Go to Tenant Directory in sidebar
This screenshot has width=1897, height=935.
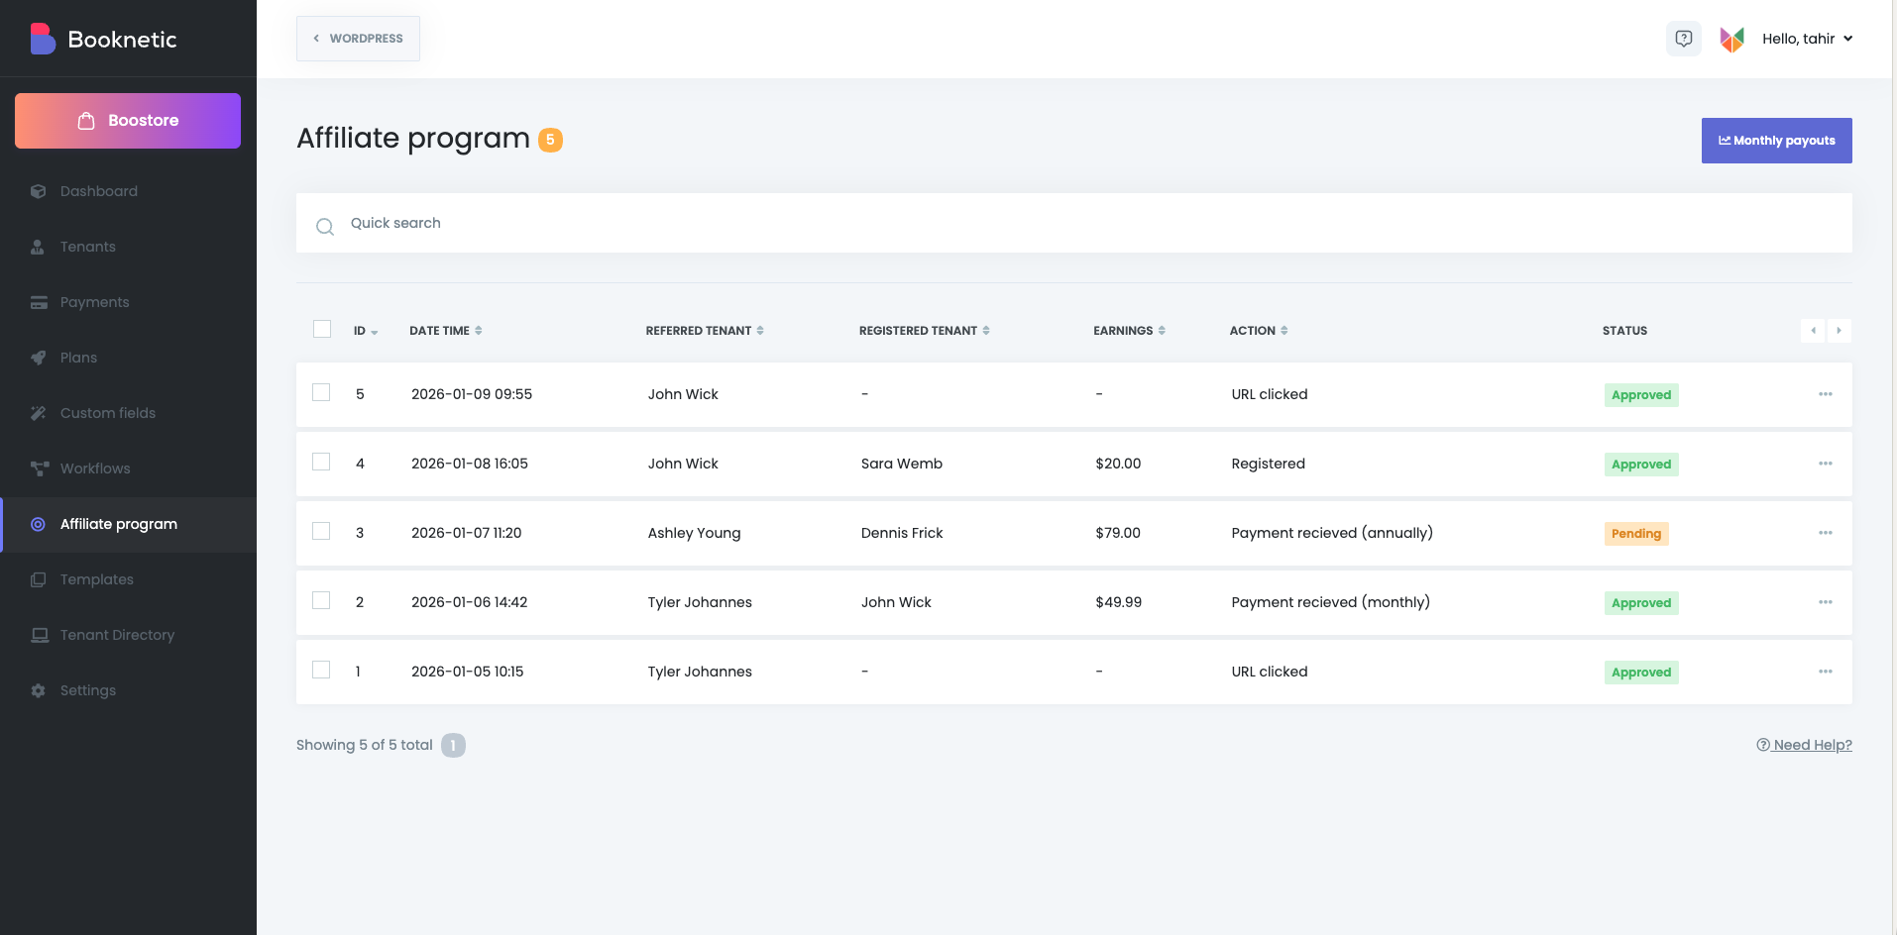tap(117, 635)
